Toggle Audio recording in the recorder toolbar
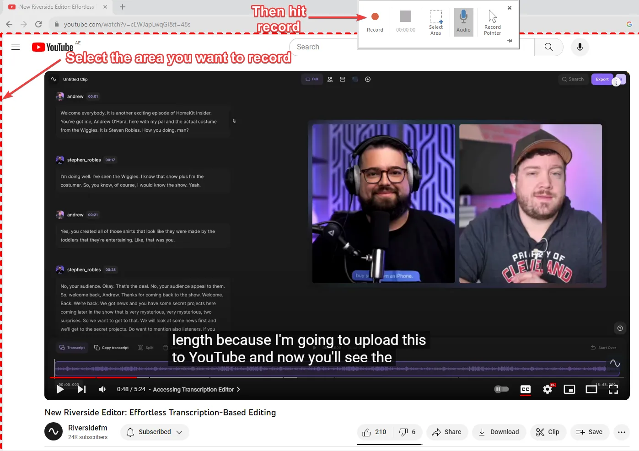 coord(463,22)
